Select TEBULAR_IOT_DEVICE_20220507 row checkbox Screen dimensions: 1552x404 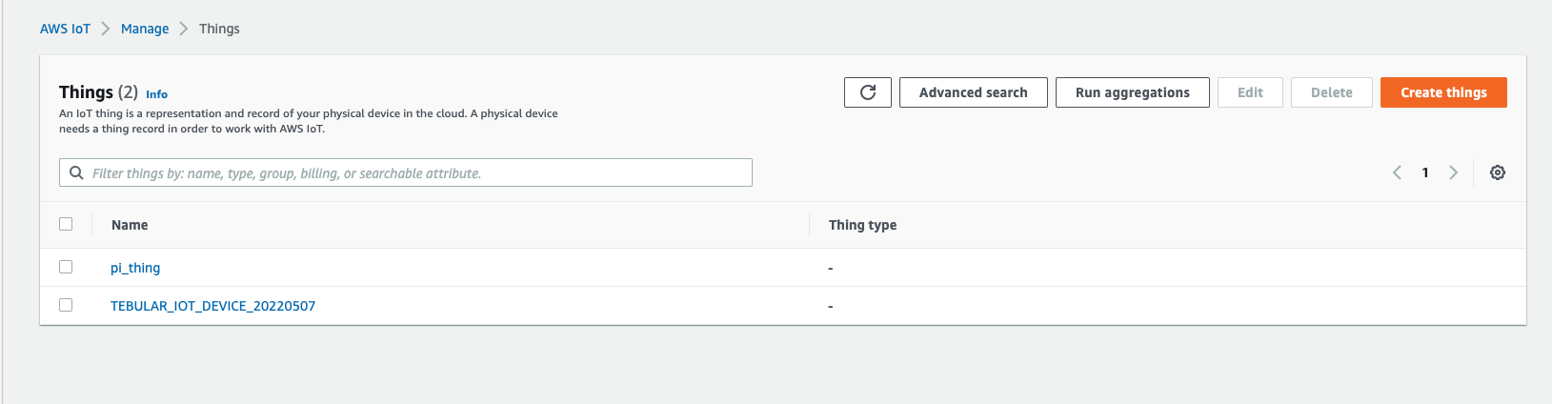coord(66,305)
